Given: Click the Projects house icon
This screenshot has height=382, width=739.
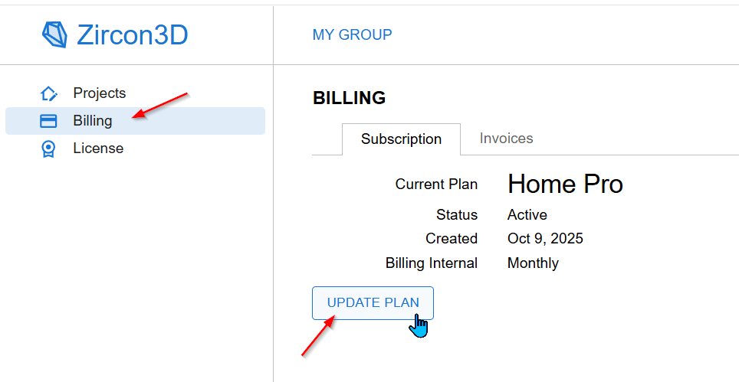Looking at the screenshot, I should [x=48, y=93].
